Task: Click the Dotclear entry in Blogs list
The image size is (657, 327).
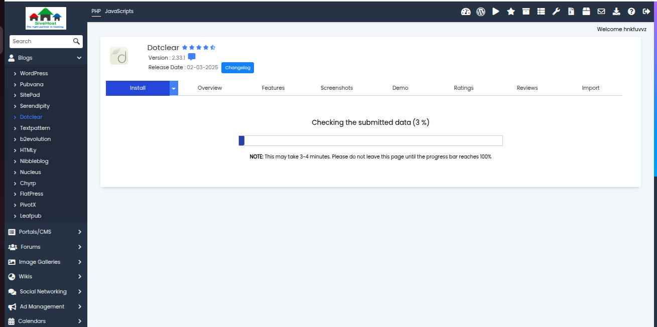Action: (x=31, y=117)
